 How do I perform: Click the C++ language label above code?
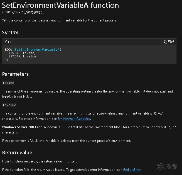point(8,42)
